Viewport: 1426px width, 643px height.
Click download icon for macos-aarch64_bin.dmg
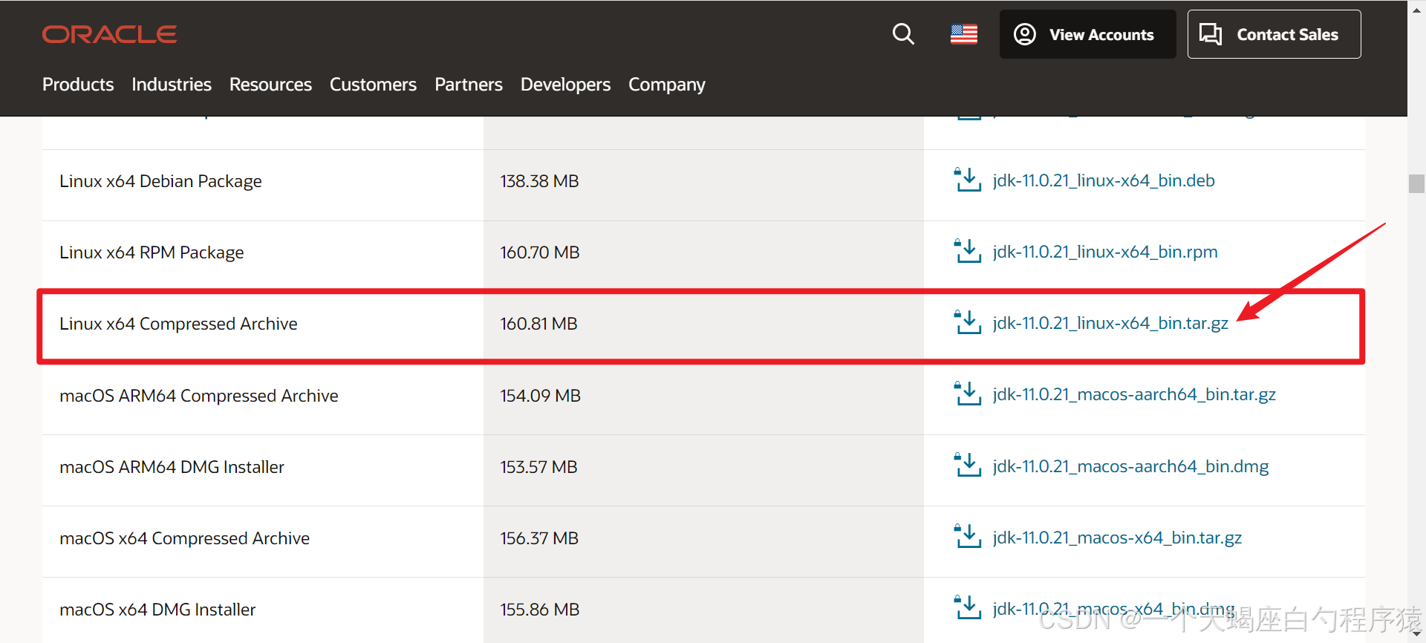tap(968, 466)
